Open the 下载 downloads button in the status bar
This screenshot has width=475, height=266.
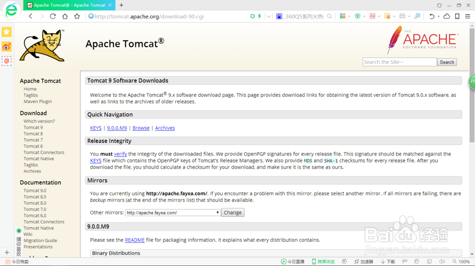pos(388,262)
